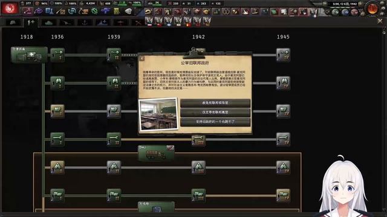Image resolution: width=387 pixels, height=217 pixels.
Task: Select Recon binoculars tech IV
Action: click(283, 83)
